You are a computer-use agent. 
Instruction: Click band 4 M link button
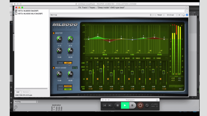click(119, 62)
